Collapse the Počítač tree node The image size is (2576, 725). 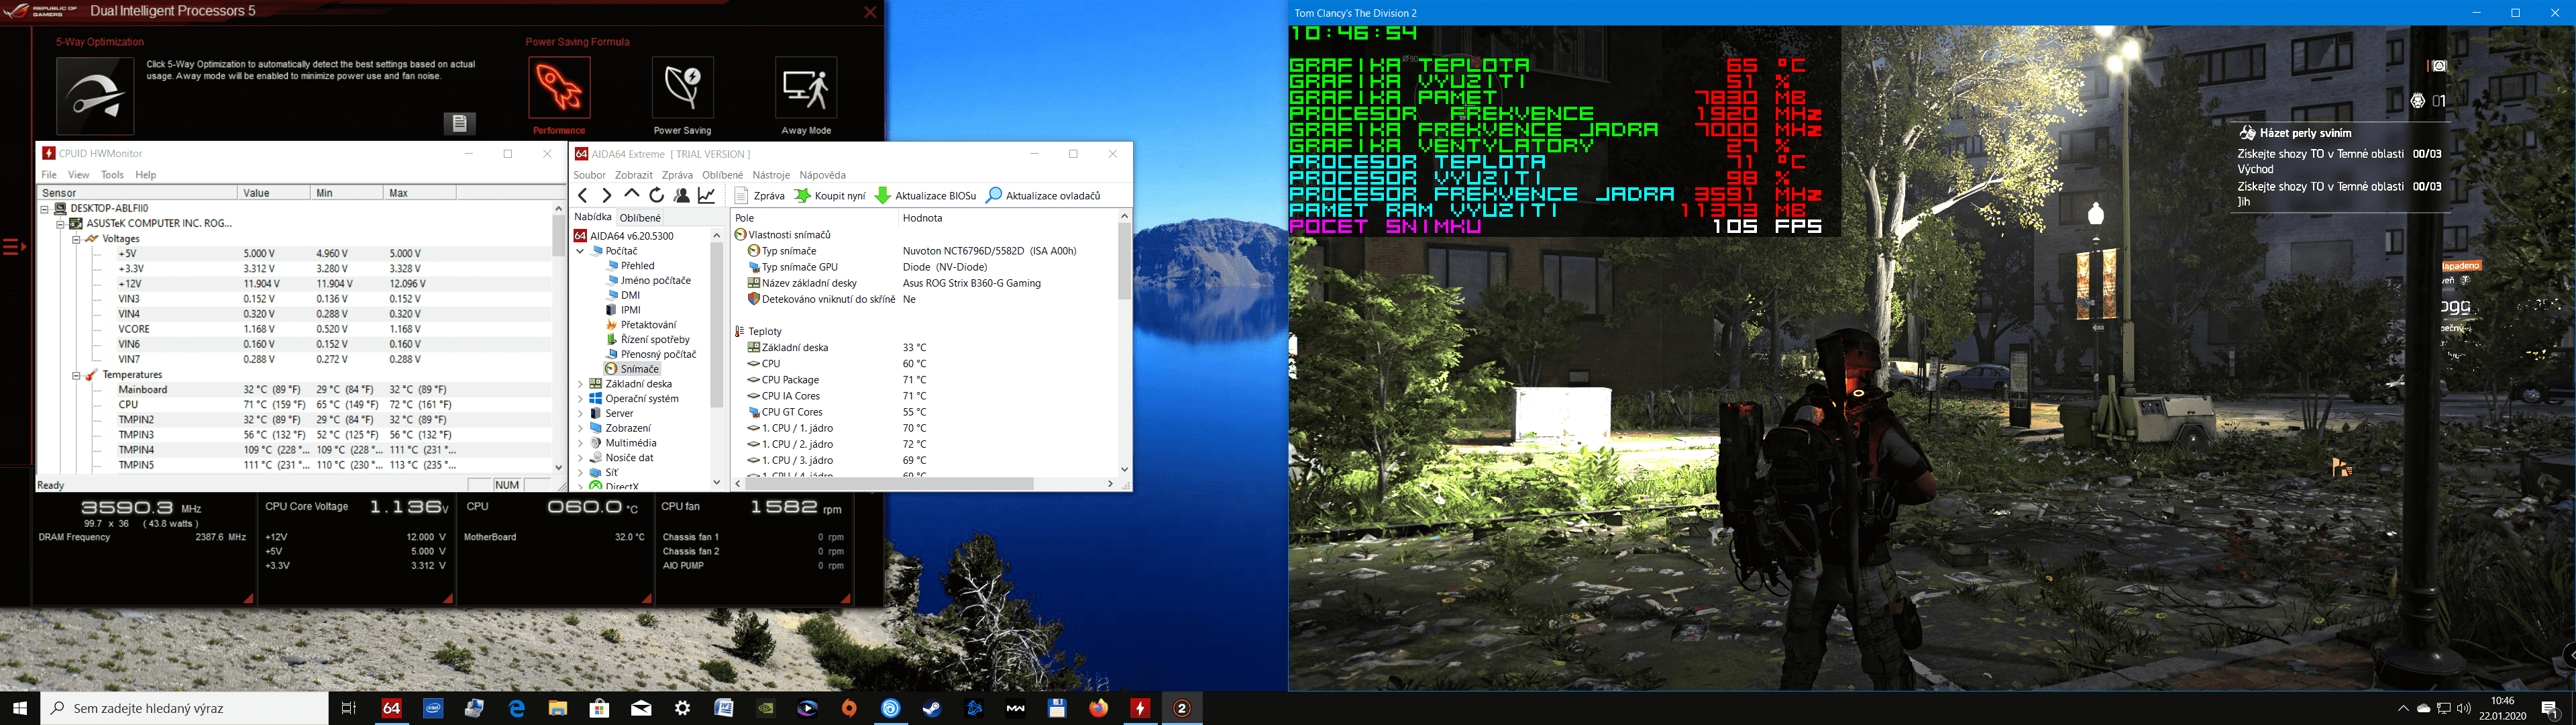(581, 251)
